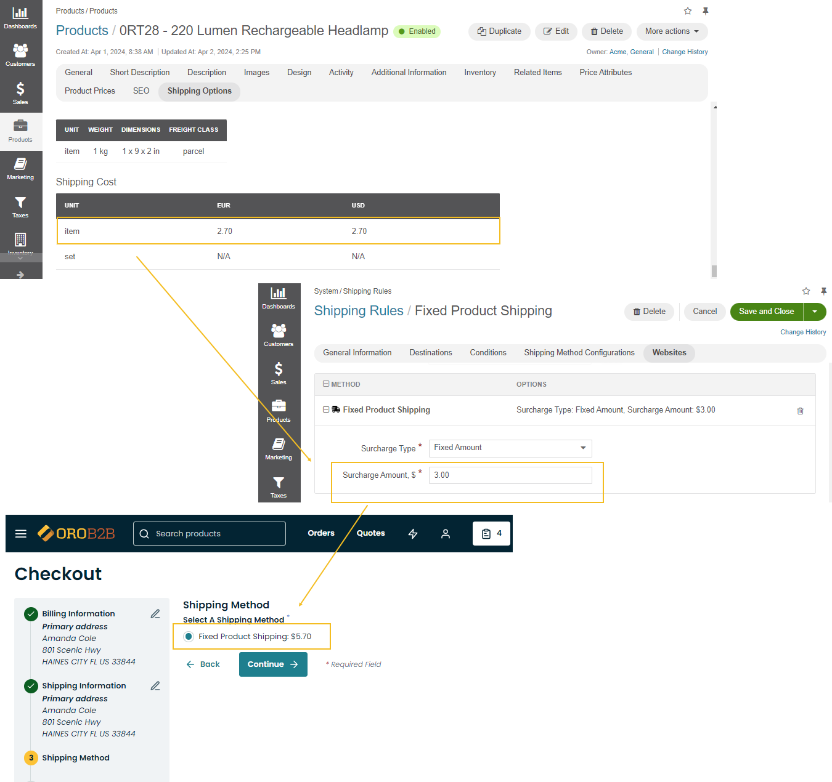Open the Product Prices tab
The width and height of the screenshot is (832, 782).
pos(90,91)
